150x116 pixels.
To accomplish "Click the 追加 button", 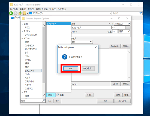I will (x=118, y=95).
